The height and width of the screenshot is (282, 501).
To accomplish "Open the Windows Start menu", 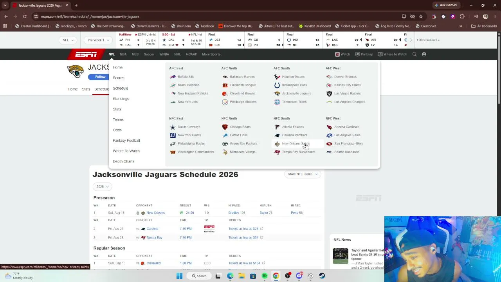I will pos(179,276).
